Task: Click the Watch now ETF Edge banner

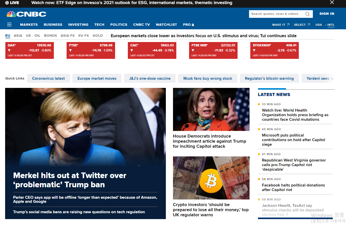Action: tap(132, 3)
